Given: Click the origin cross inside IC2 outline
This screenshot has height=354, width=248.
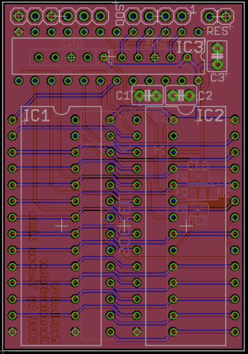Looking at the screenshot, I should 186,226.
